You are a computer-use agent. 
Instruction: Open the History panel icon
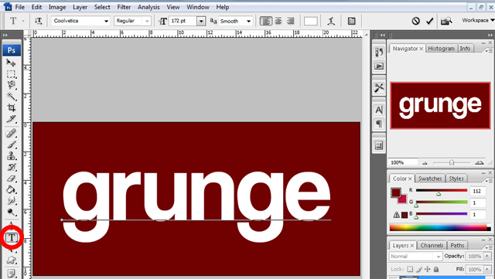[x=379, y=52]
